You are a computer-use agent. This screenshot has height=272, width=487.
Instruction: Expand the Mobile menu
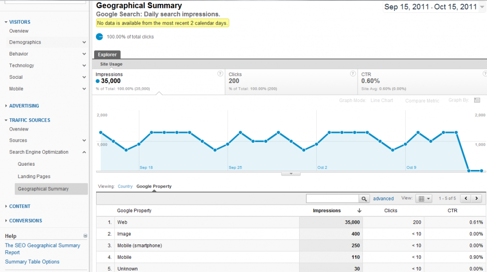84,89
